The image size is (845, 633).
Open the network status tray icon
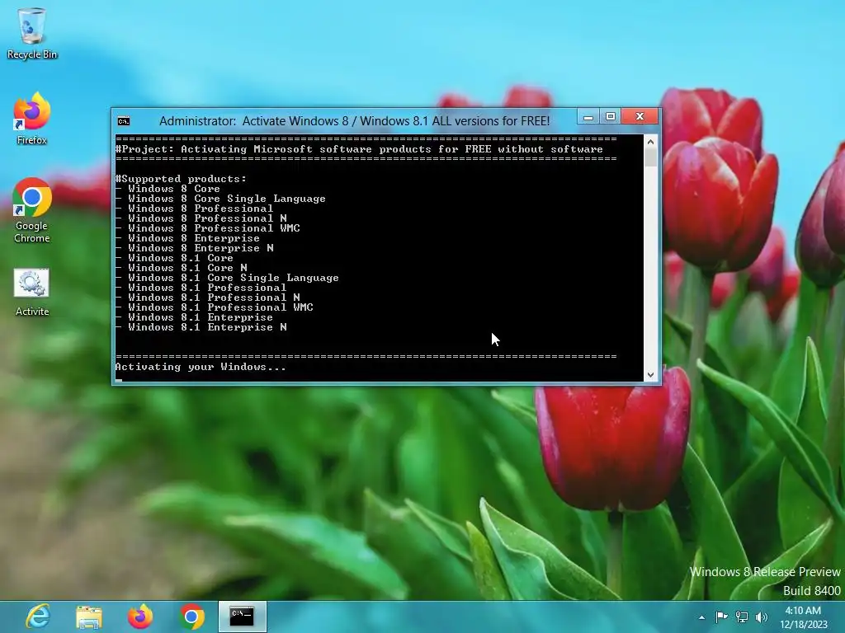742,617
